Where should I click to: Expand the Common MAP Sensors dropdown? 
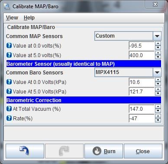coord(157,36)
